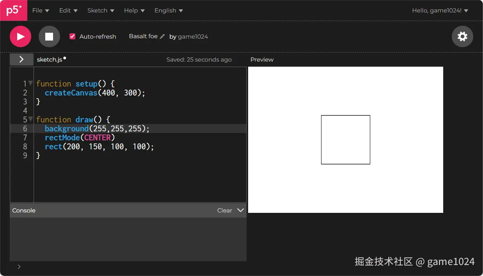Open the Hello, game1024! account dropdown
Screen dimensions: 483x276
click(440, 11)
